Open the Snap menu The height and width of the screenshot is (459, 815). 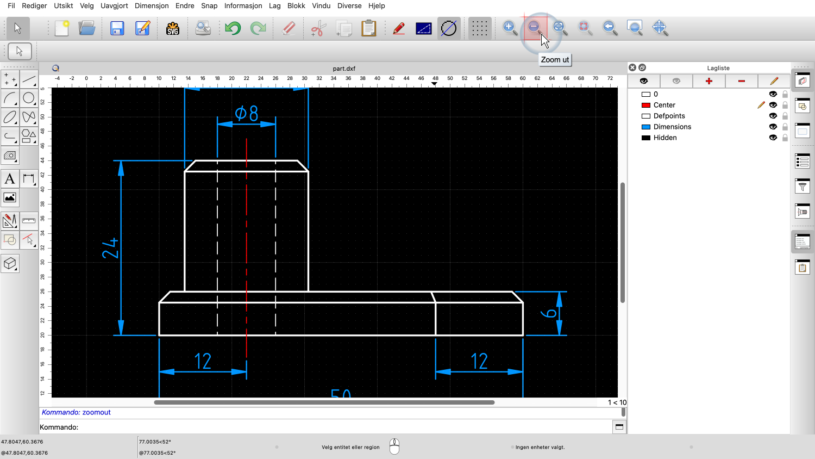click(x=209, y=5)
